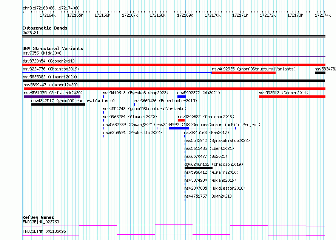Select nsv6070477 (Wu2021) label
This screenshot has height=240, width=336.
click(x=206, y=156)
